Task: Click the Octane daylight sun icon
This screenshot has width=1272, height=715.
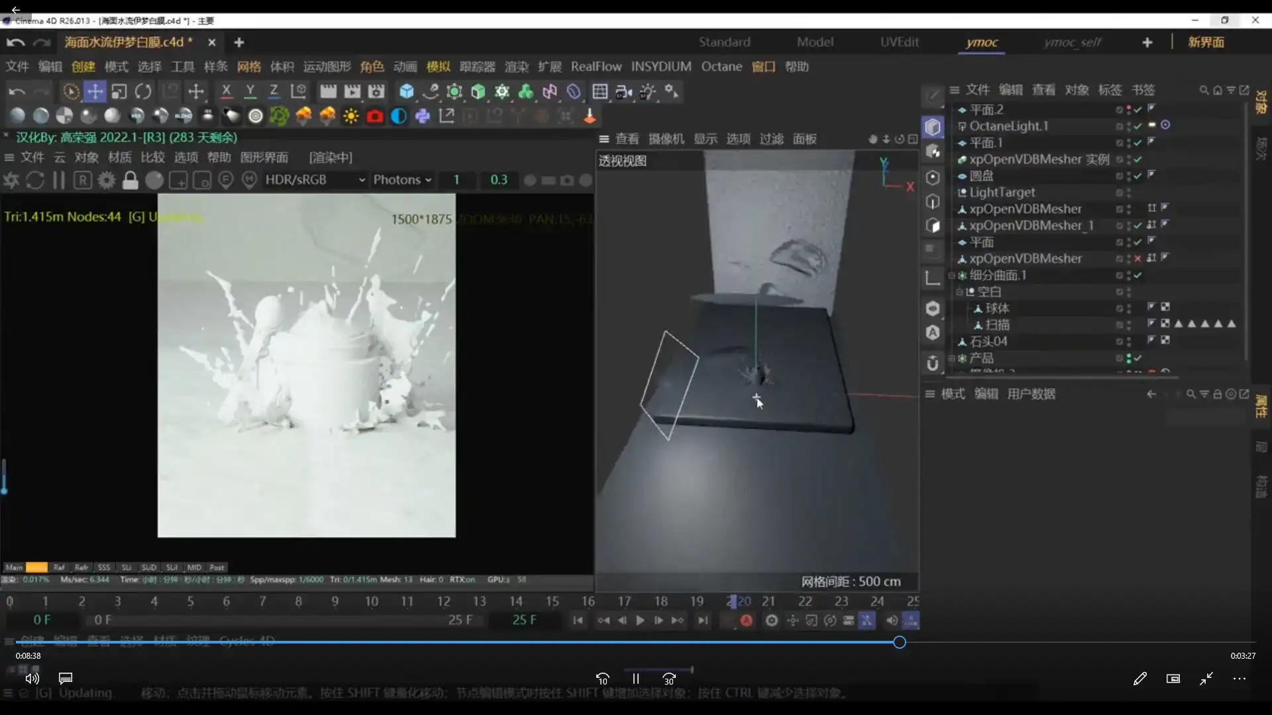Action: click(350, 117)
